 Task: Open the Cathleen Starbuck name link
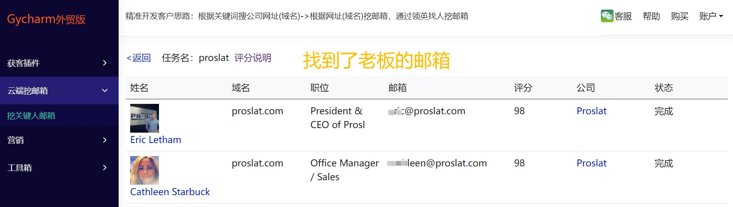[170, 192]
